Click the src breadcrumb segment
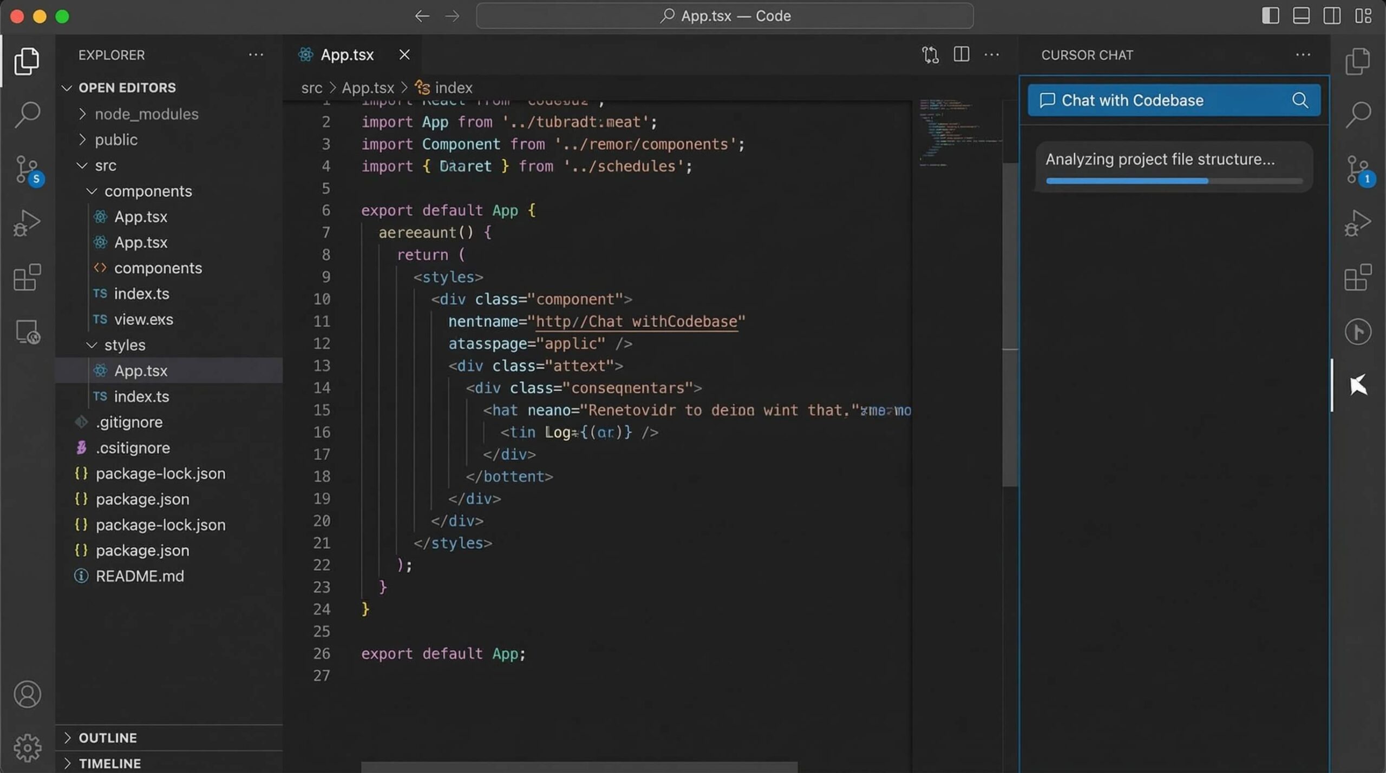Image resolution: width=1386 pixels, height=773 pixels. [x=311, y=88]
